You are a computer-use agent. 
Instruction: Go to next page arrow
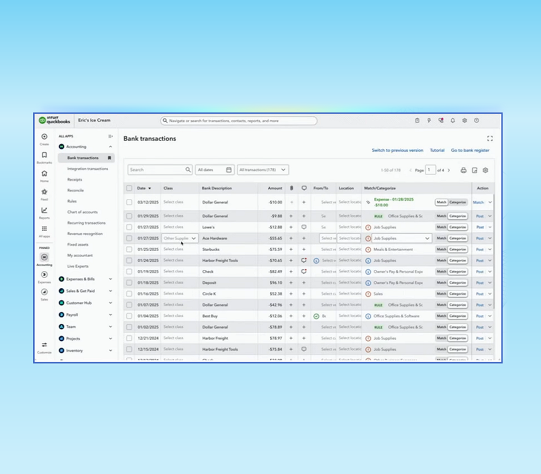[x=449, y=170]
